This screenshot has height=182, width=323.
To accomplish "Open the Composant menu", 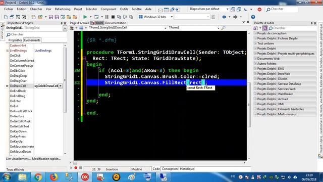I will pos(109,9).
